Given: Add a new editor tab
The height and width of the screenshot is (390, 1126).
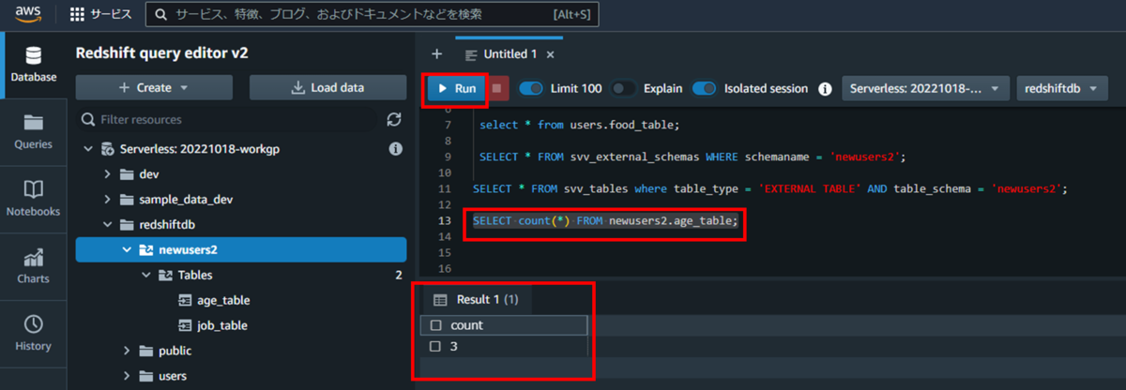Looking at the screenshot, I should (x=436, y=53).
